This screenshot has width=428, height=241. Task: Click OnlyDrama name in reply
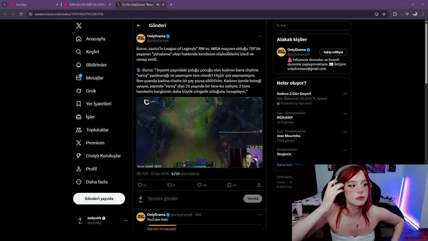click(156, 215)
